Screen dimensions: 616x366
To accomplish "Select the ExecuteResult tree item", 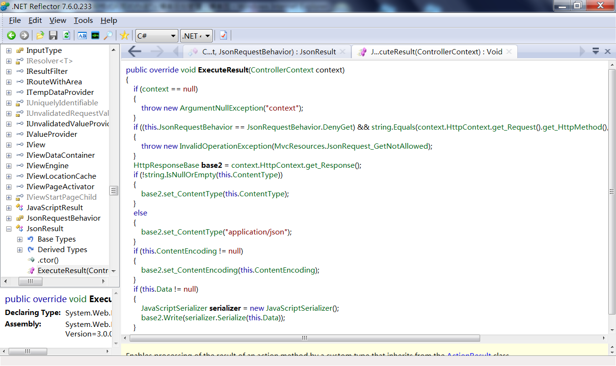I will (x=73, y=271).
